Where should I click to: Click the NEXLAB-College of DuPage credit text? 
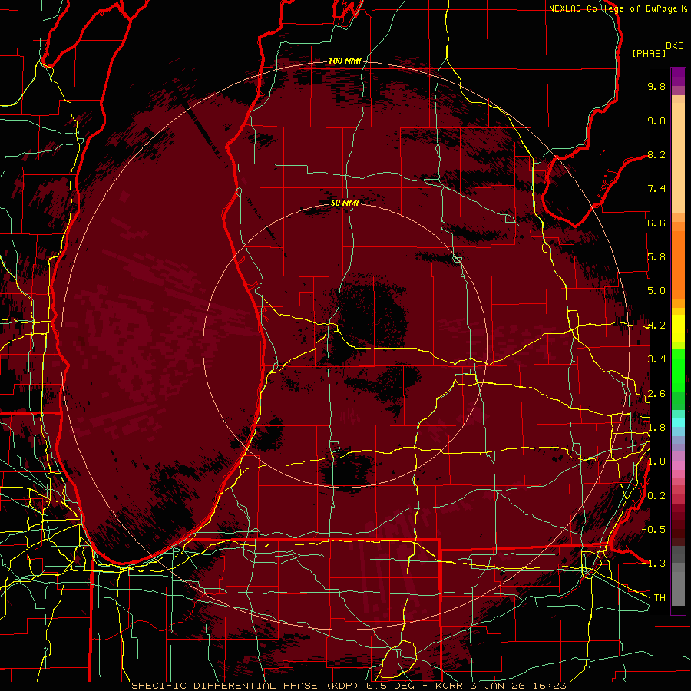pos(613,8)
